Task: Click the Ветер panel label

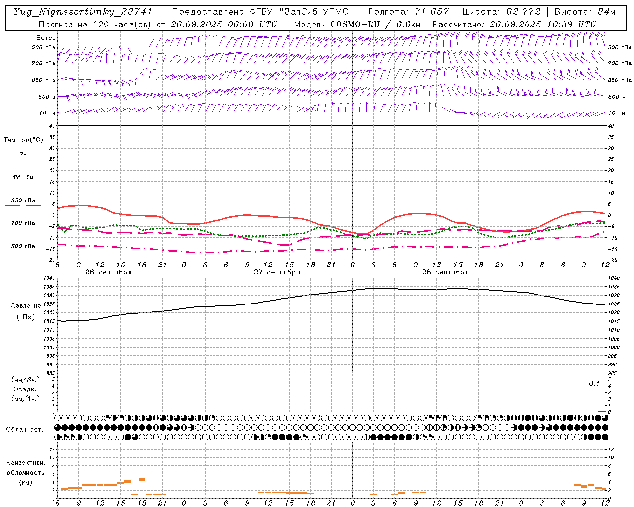Action: (x=46, y=38)
